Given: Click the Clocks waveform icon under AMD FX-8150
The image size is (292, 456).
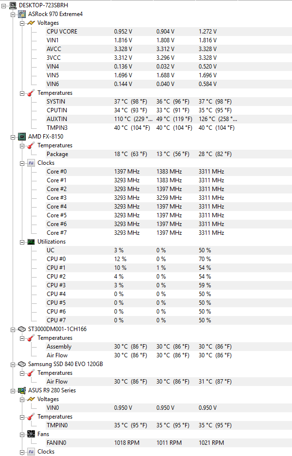Looking at the screenshot, I should (31, 163).
